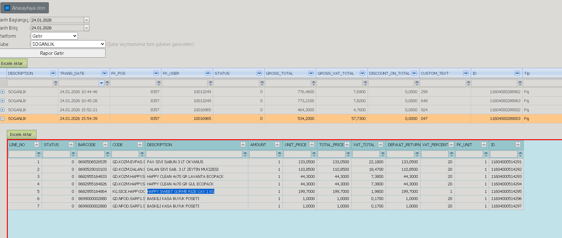Open the CODE column header dropdown in detail grid

(140, 145)
